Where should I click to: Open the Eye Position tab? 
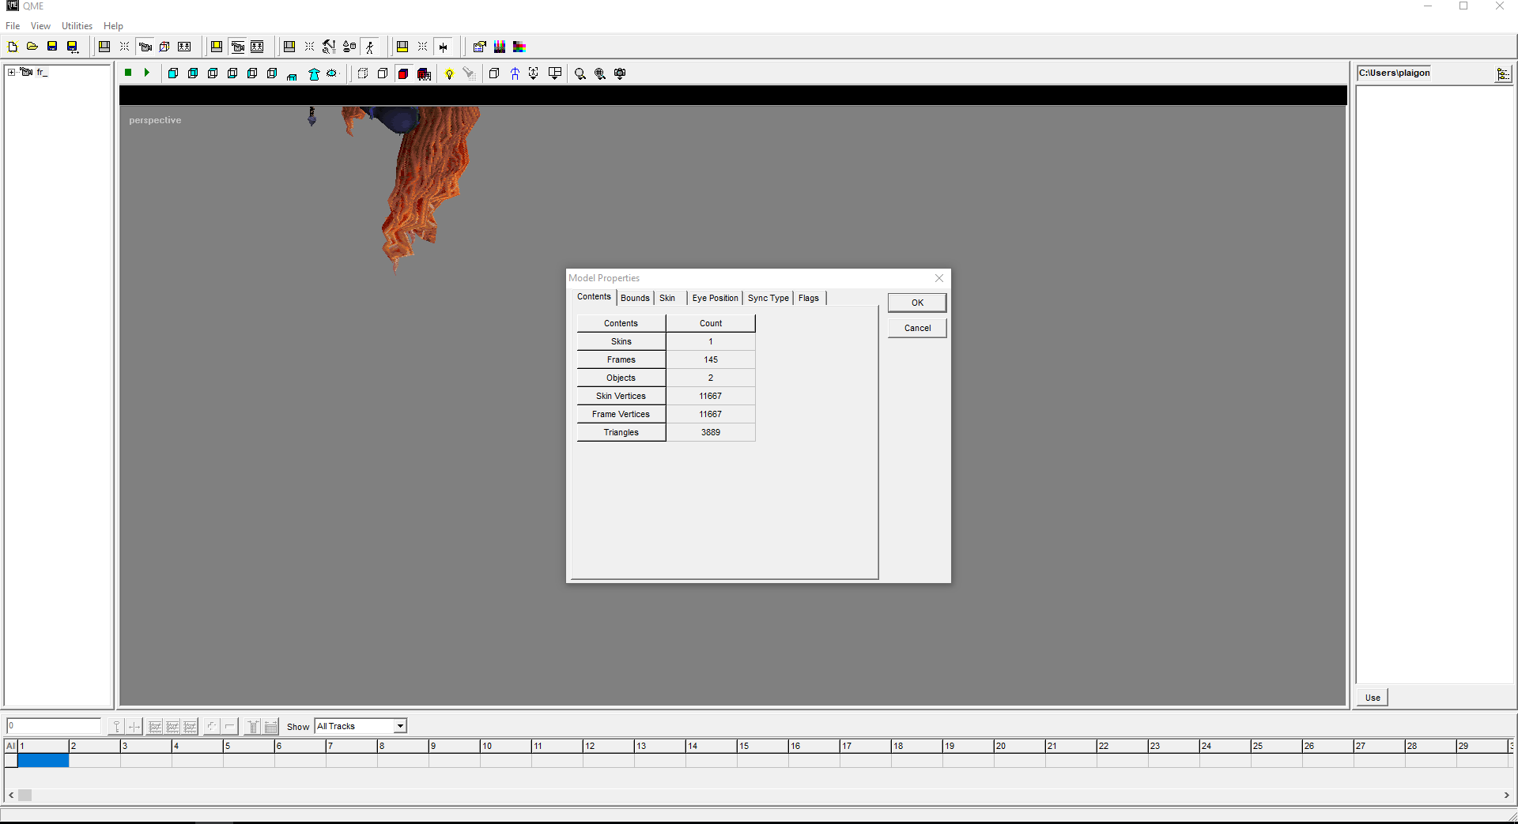coord(715,298)
